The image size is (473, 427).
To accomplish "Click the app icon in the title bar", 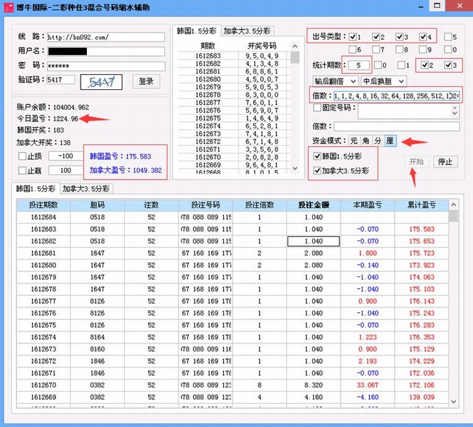I will pos(8,6).
